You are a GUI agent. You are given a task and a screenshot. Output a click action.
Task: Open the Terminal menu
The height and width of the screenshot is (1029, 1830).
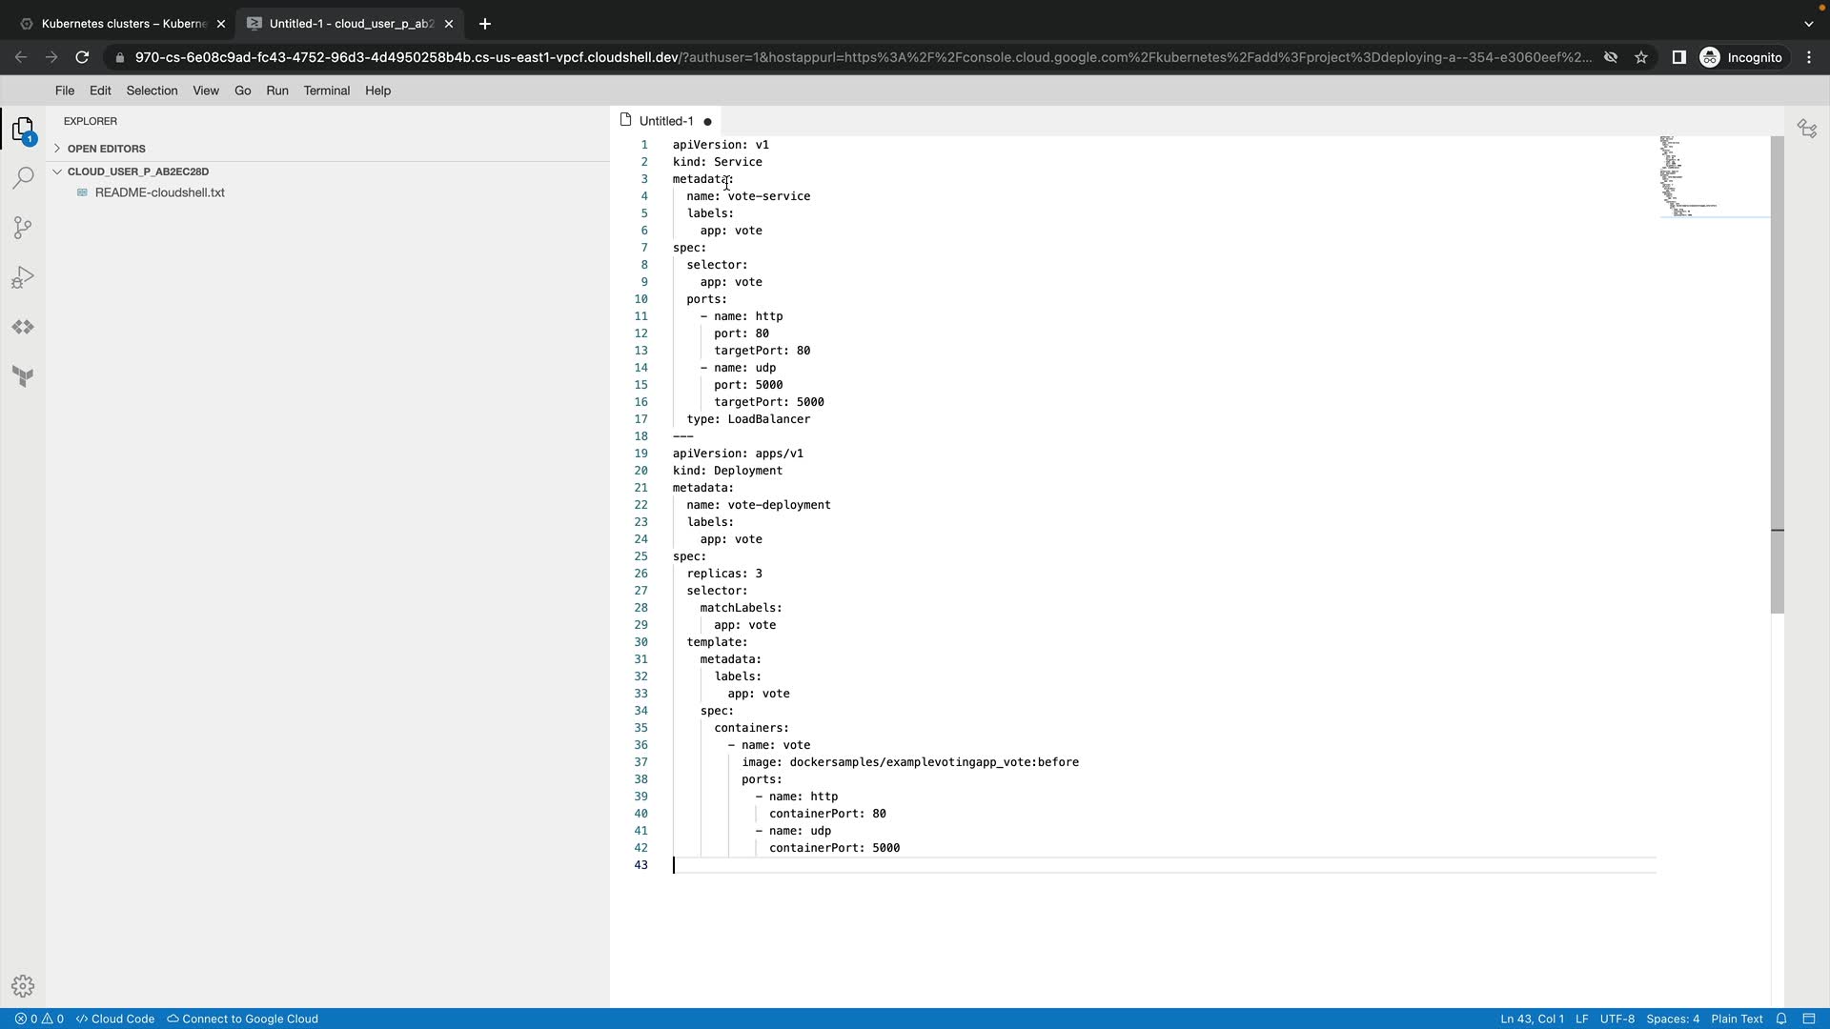click(x=326, y=91)
